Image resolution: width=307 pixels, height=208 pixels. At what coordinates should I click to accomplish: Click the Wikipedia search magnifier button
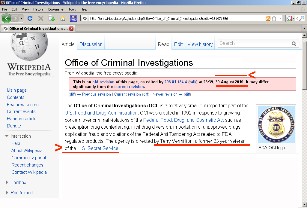pos(294,44)
